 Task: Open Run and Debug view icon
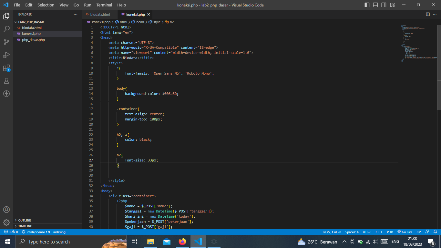click(x=6, y=55)
